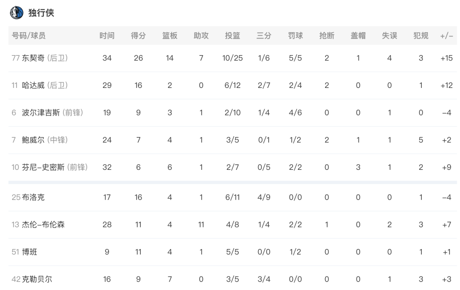This screenshot has height=290, width=460.
Task: Click player name 克勒贝尔
Action: point(37,279)
